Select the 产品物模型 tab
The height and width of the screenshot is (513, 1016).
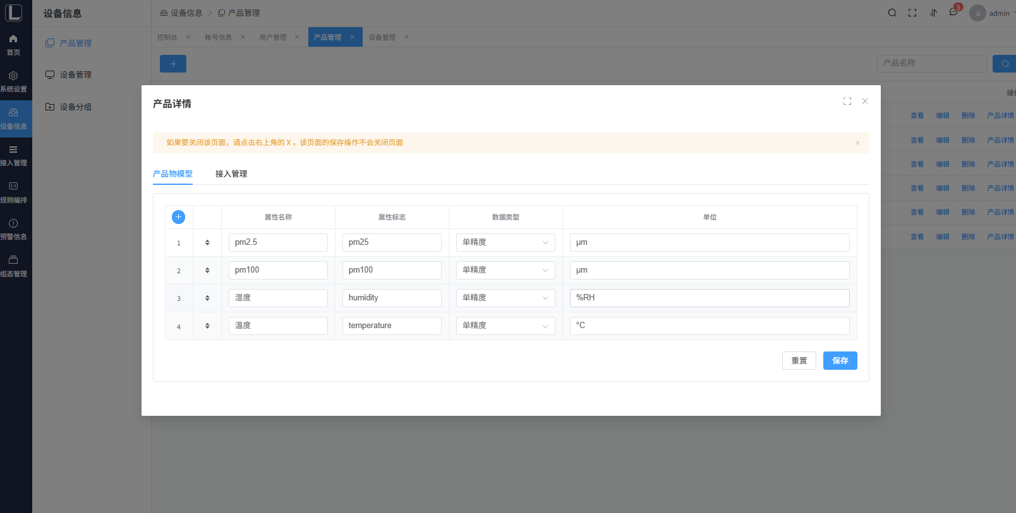click(x=172, y=174)
